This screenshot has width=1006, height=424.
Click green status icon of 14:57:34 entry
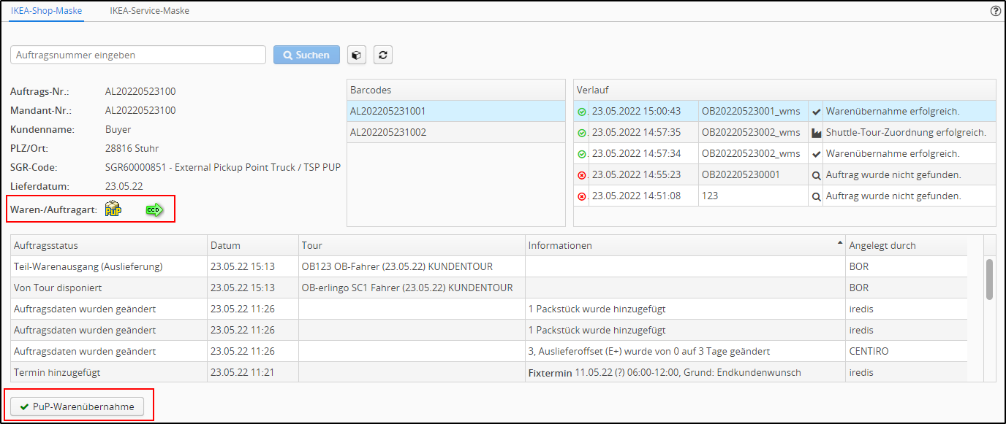click(582, 154)
